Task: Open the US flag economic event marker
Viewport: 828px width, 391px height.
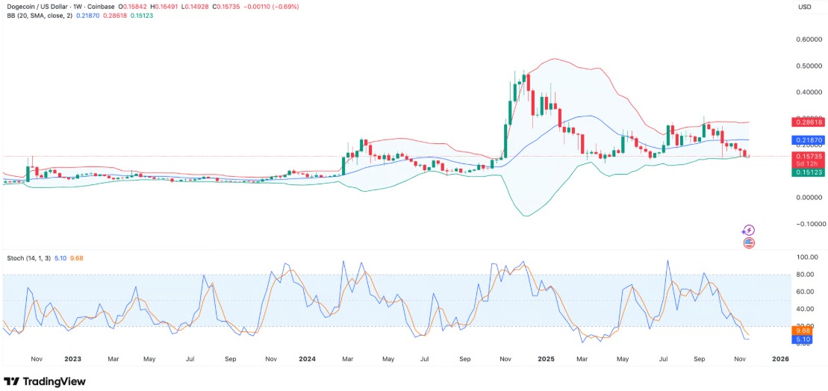Action: [749, 243]
